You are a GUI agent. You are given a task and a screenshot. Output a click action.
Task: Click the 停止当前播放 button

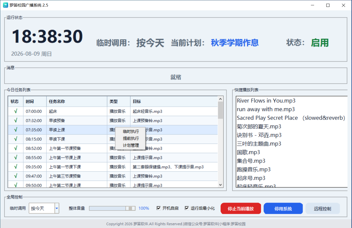tap(241, 208)
